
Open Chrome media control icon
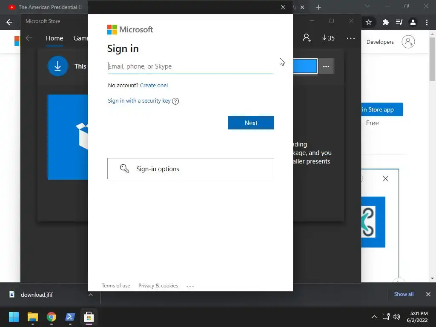click(x=399, y=22)
